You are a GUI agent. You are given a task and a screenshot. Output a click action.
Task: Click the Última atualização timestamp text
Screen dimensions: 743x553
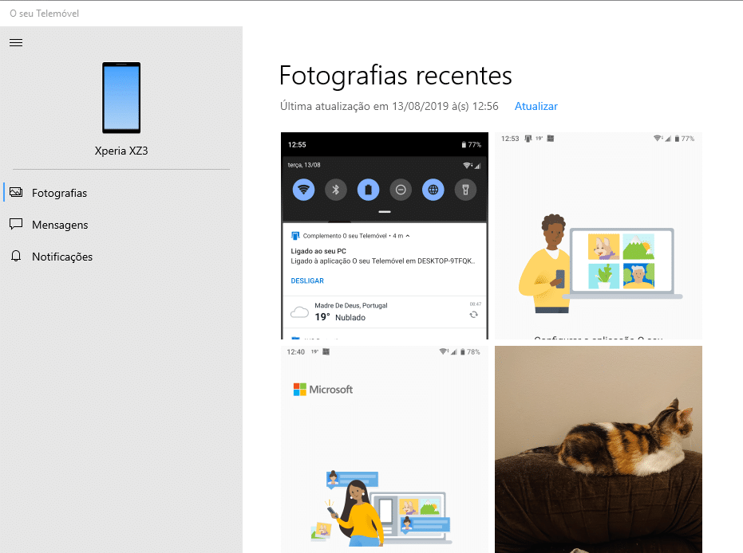tap(389, 107)
